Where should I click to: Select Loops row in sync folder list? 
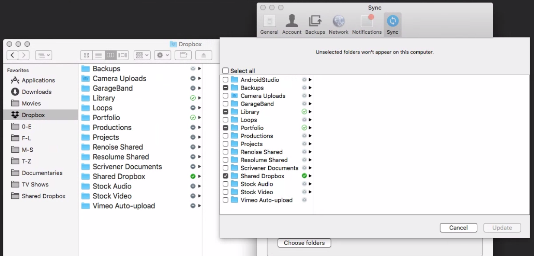267,120
